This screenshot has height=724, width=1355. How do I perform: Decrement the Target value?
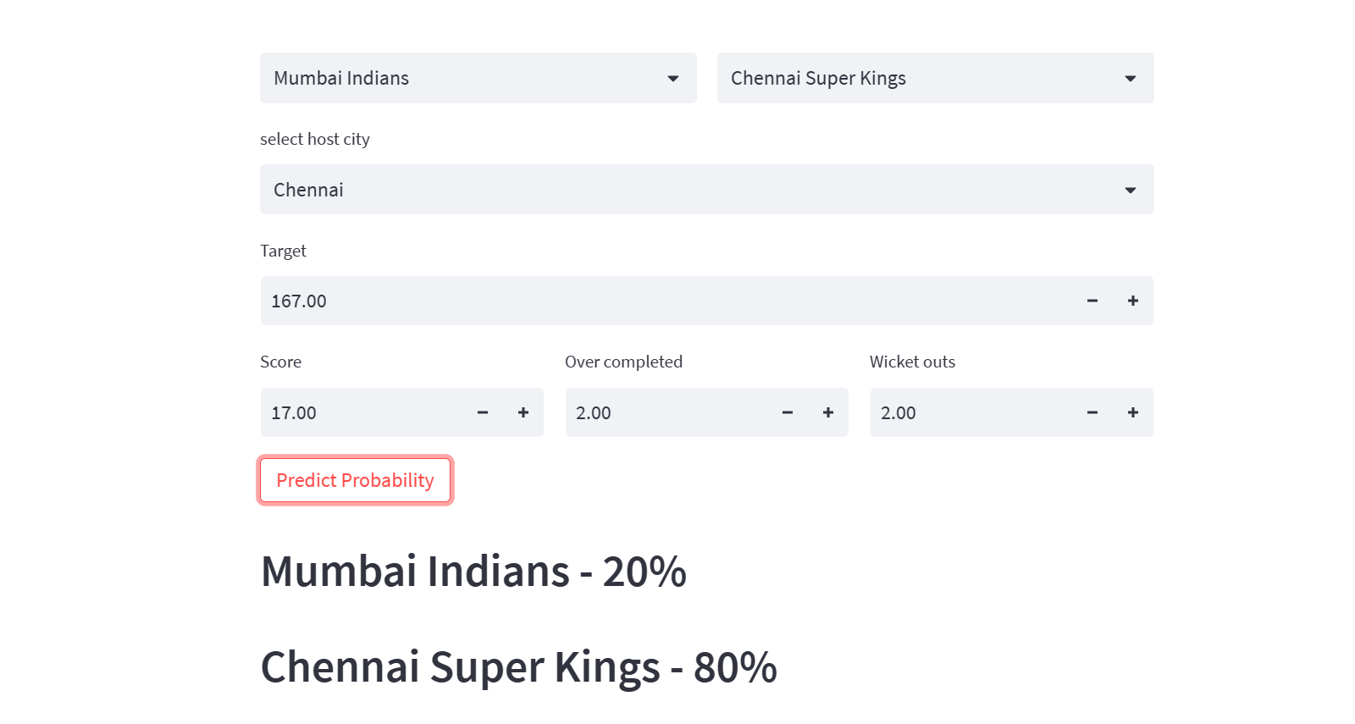(1092, 301)
